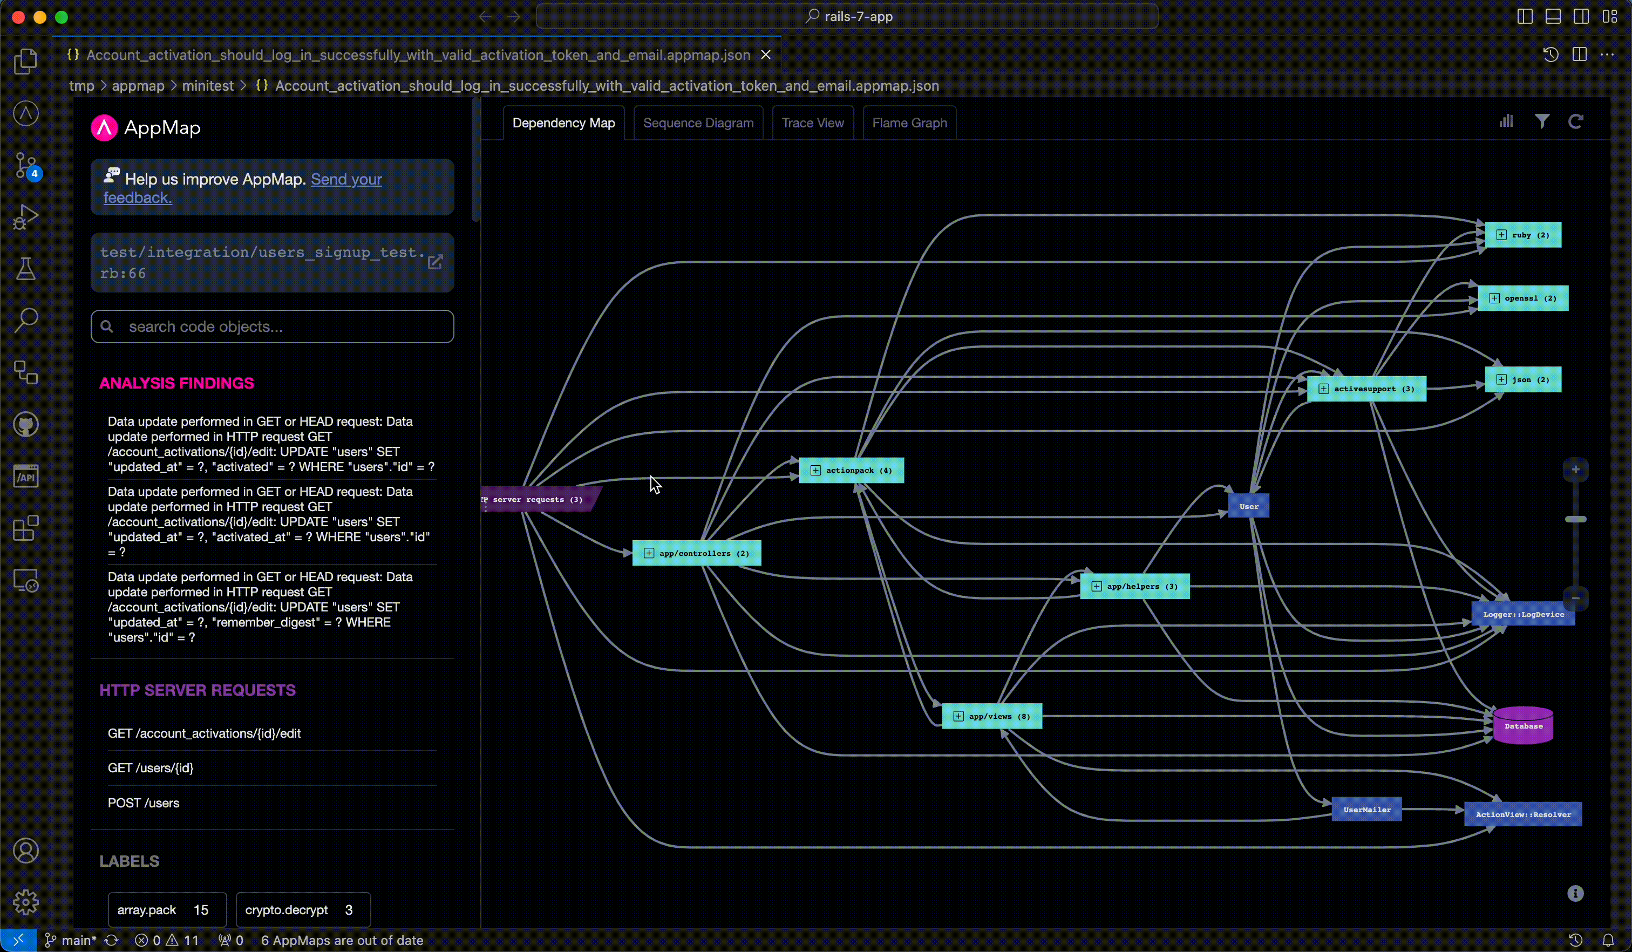Open Run and Debug view
The width and height of the screenshot is (1632, 952).
pos(26,217)
